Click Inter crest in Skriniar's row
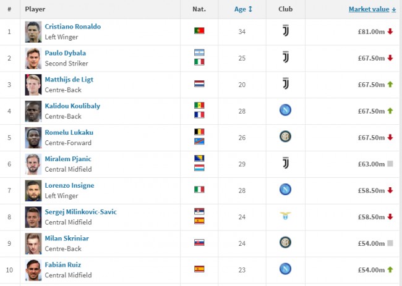The height and width of the screenshot is (286, 402). coord(285,243)
